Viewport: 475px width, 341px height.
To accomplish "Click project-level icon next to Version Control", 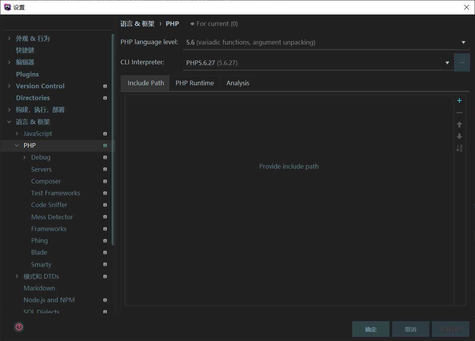I will 105,86.
